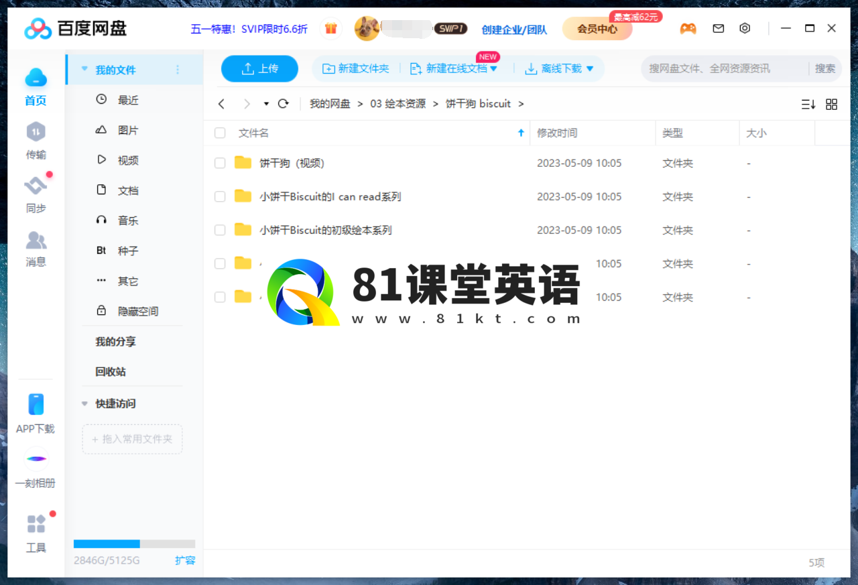Click the 拖入常用文件夹 drop area
858x585 pixels.
pos(132,439)
